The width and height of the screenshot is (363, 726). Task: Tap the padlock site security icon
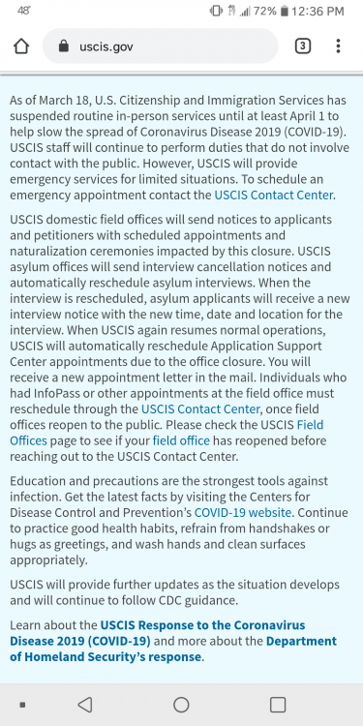pyautogui.click(x=64, y=46)
